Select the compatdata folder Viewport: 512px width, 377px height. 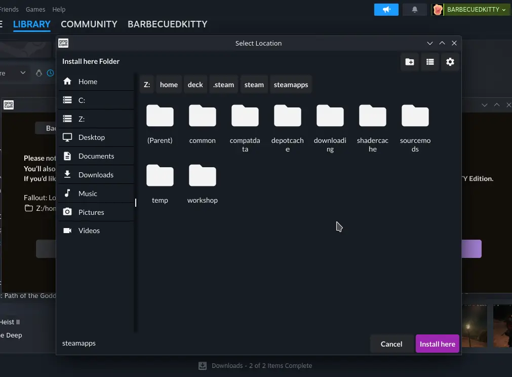click(x=245, y=128)
